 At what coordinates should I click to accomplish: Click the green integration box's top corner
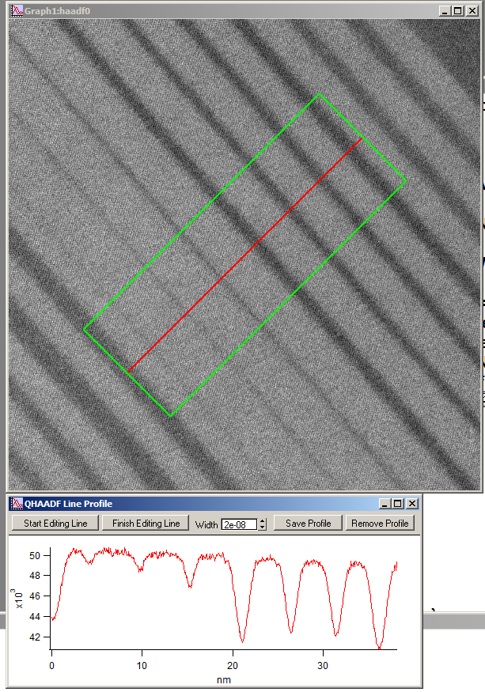(319, 95)
